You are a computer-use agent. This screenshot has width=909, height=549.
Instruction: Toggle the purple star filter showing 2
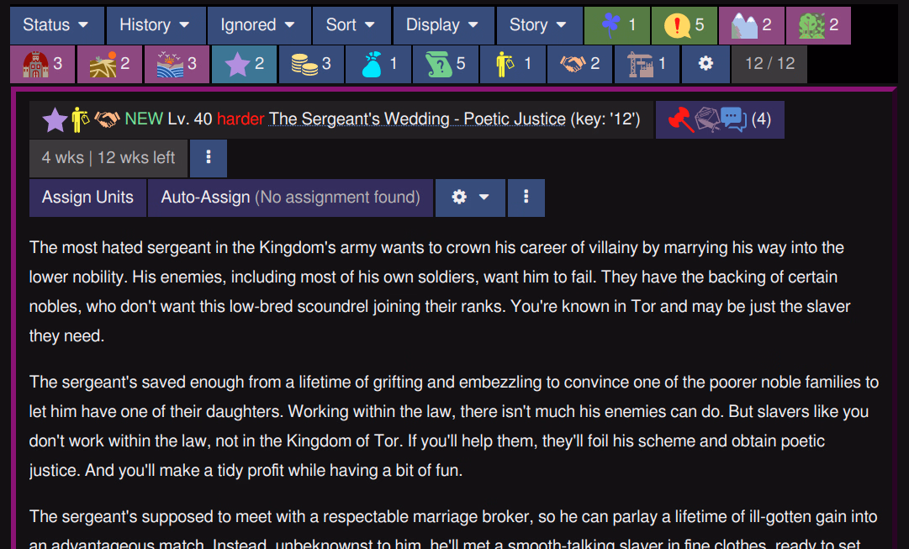244,64
